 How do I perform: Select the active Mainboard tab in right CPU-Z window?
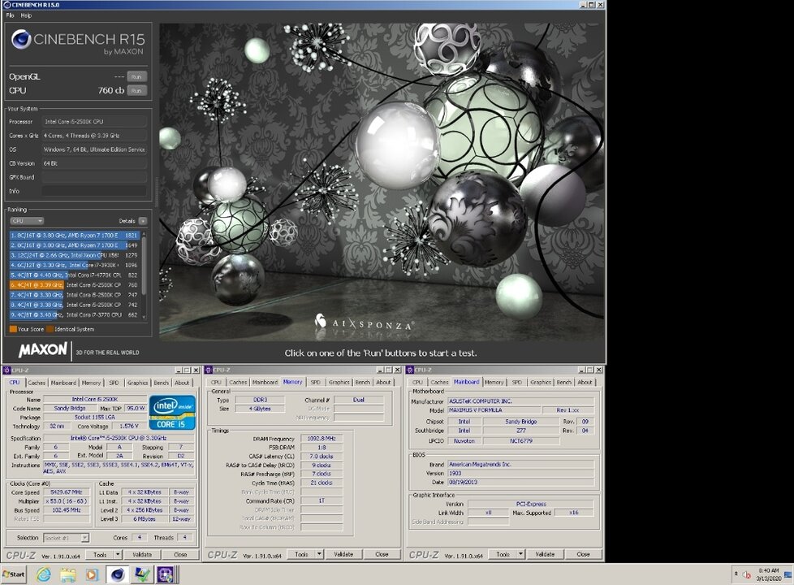click(466, 382)
